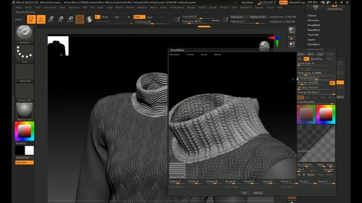This screenshot has height=203, width=362.
Task: Toggle the Zsub button
Action: (149, 17)
